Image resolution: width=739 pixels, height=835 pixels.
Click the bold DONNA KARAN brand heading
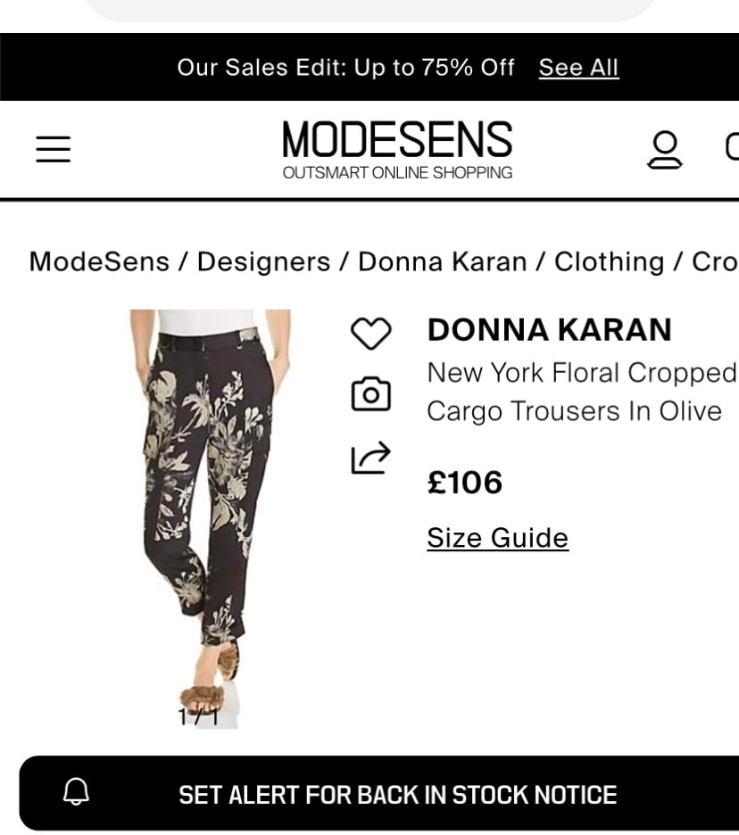[x=549, y=330]
